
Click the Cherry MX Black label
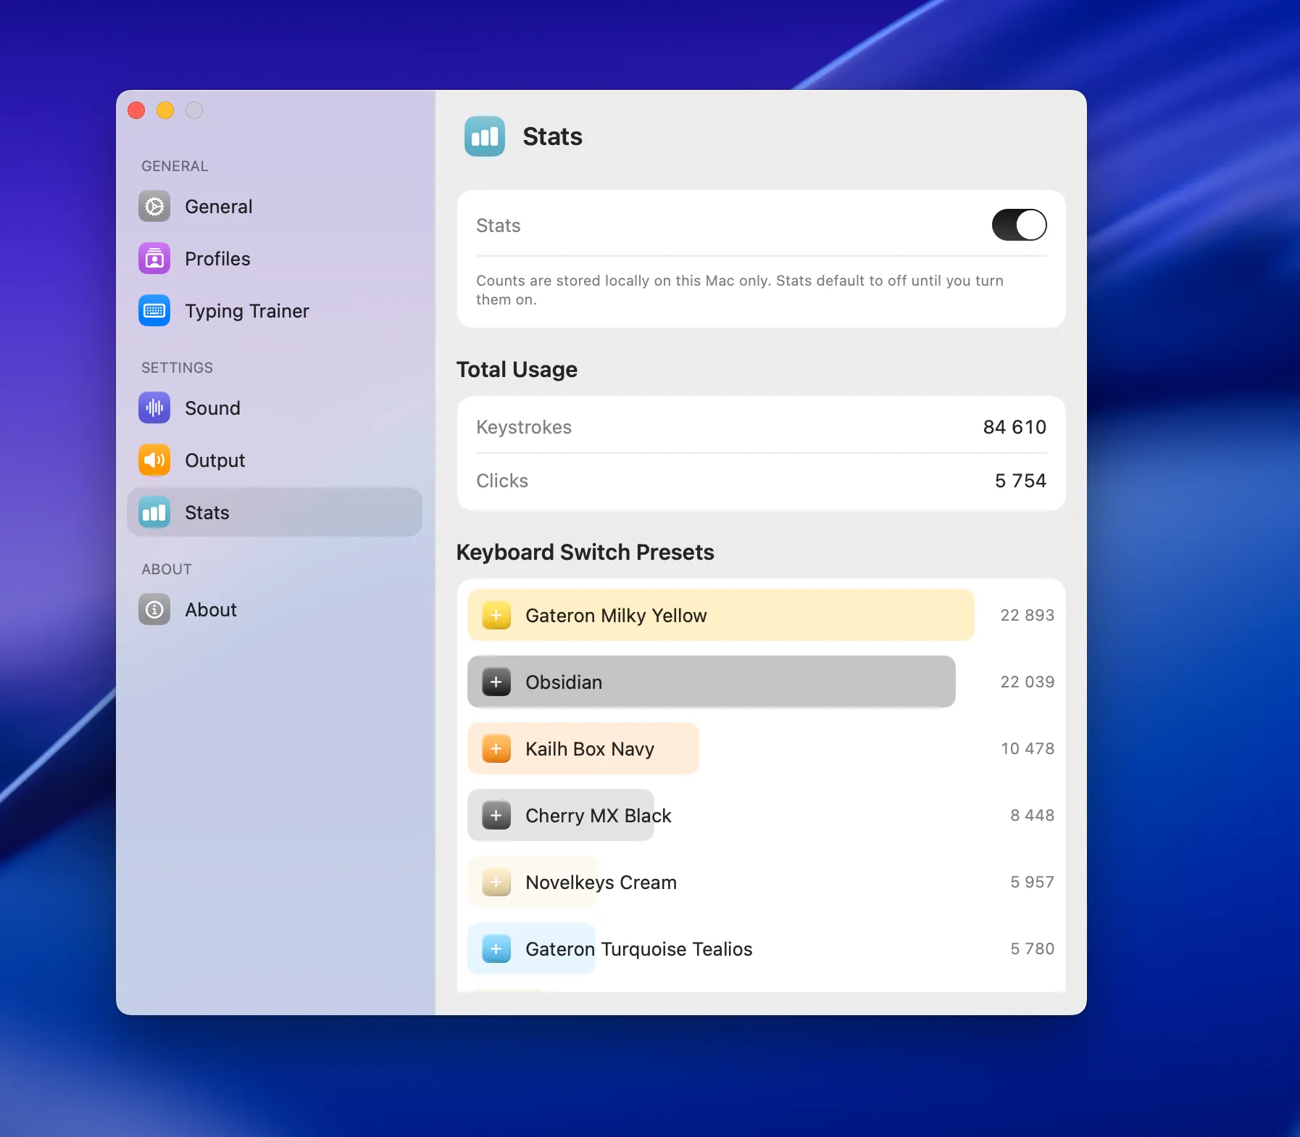click(x=599, y=816)
